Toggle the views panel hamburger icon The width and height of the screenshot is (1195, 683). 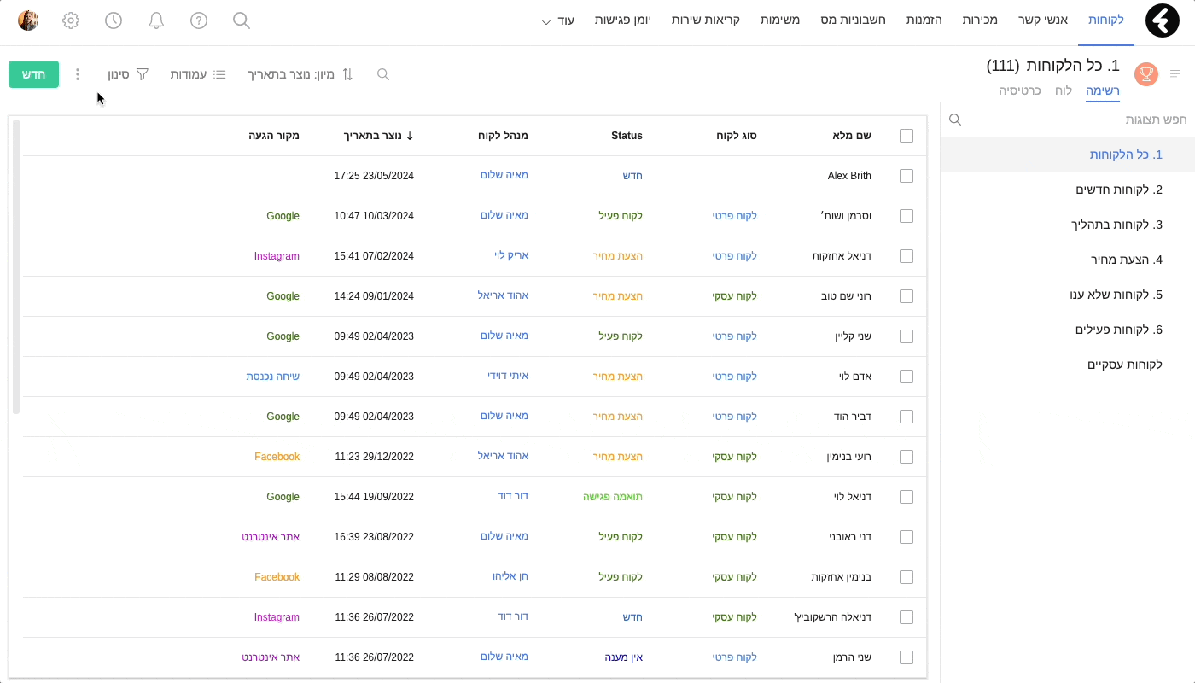1175,74
